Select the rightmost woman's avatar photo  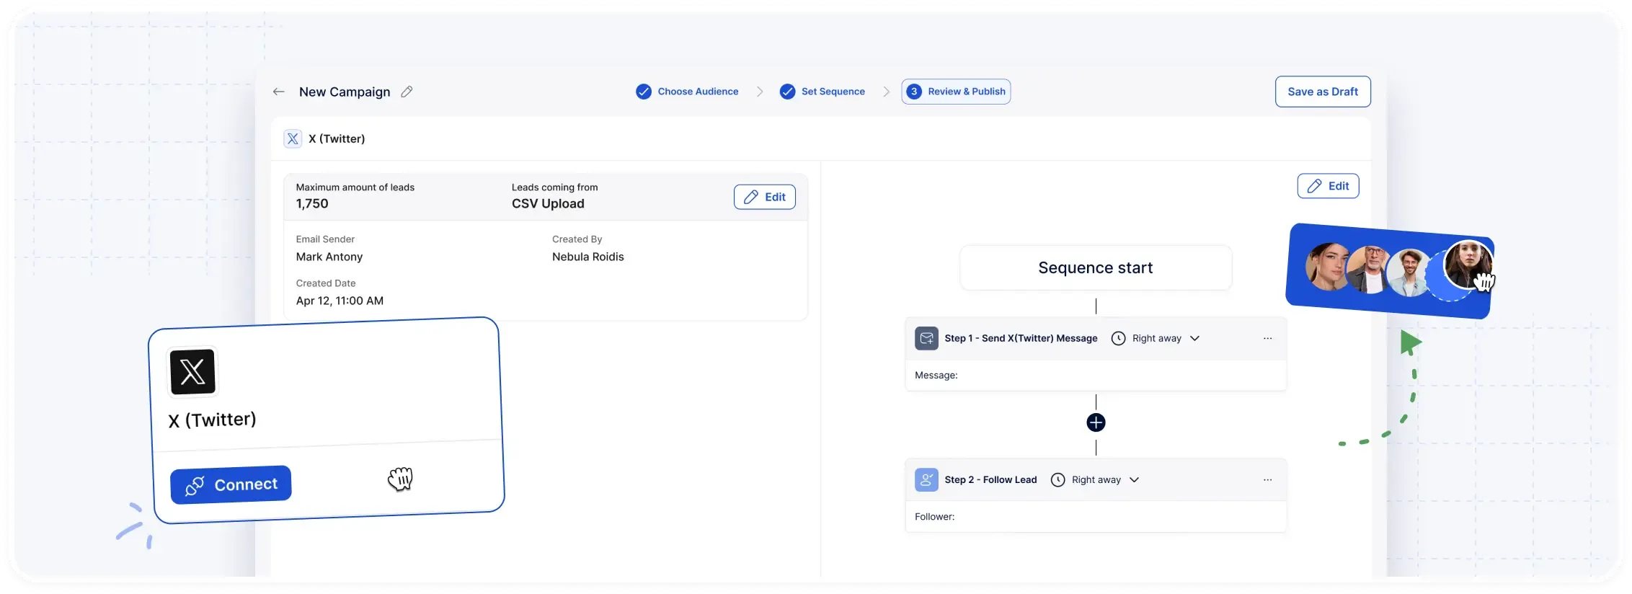1468,265
